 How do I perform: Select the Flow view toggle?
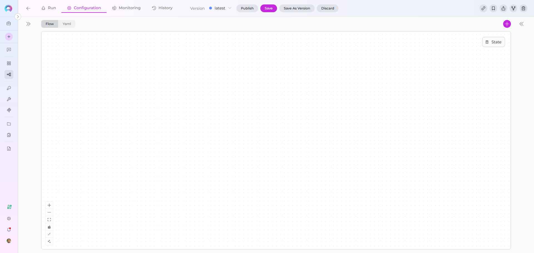(50, 24)
